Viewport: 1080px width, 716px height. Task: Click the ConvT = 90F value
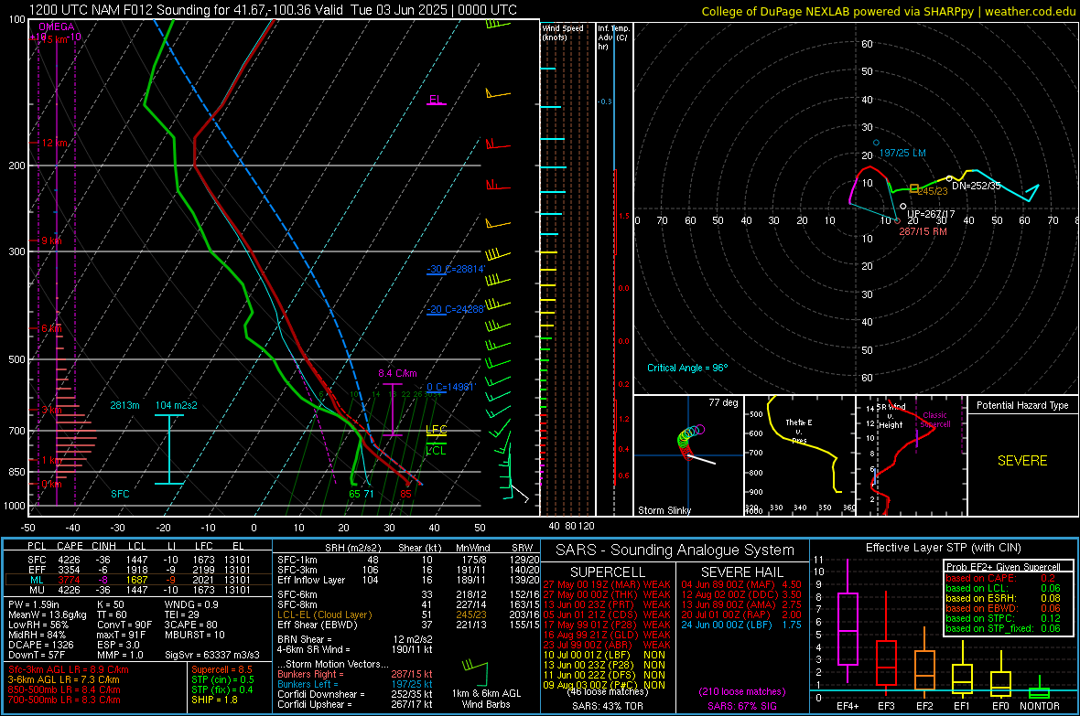pyautogui.click(x=124, y=625)
